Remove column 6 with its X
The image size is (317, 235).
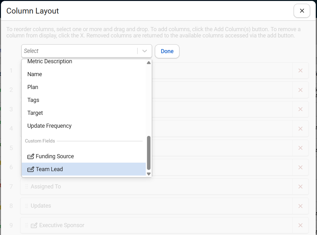(x=300, y=167)
